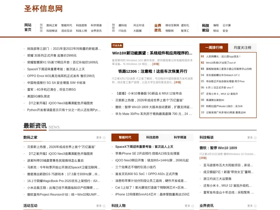The image size is (280, 210).
Task: Open 首发天玑800 OPPO A92s article
Action: pos(147,174)
